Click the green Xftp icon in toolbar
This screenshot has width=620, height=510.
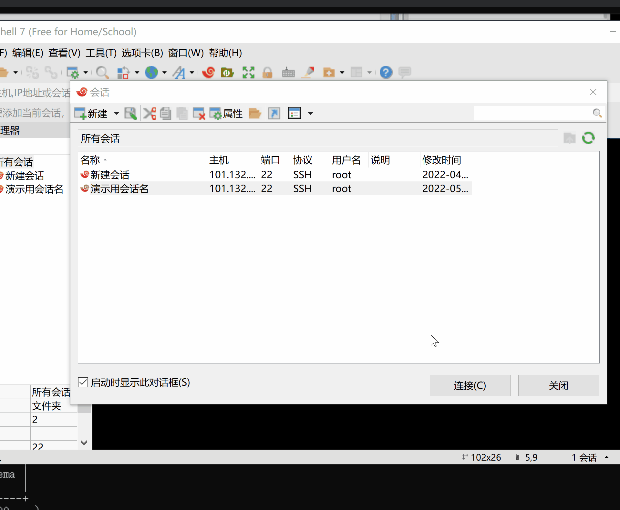[227, 72]
